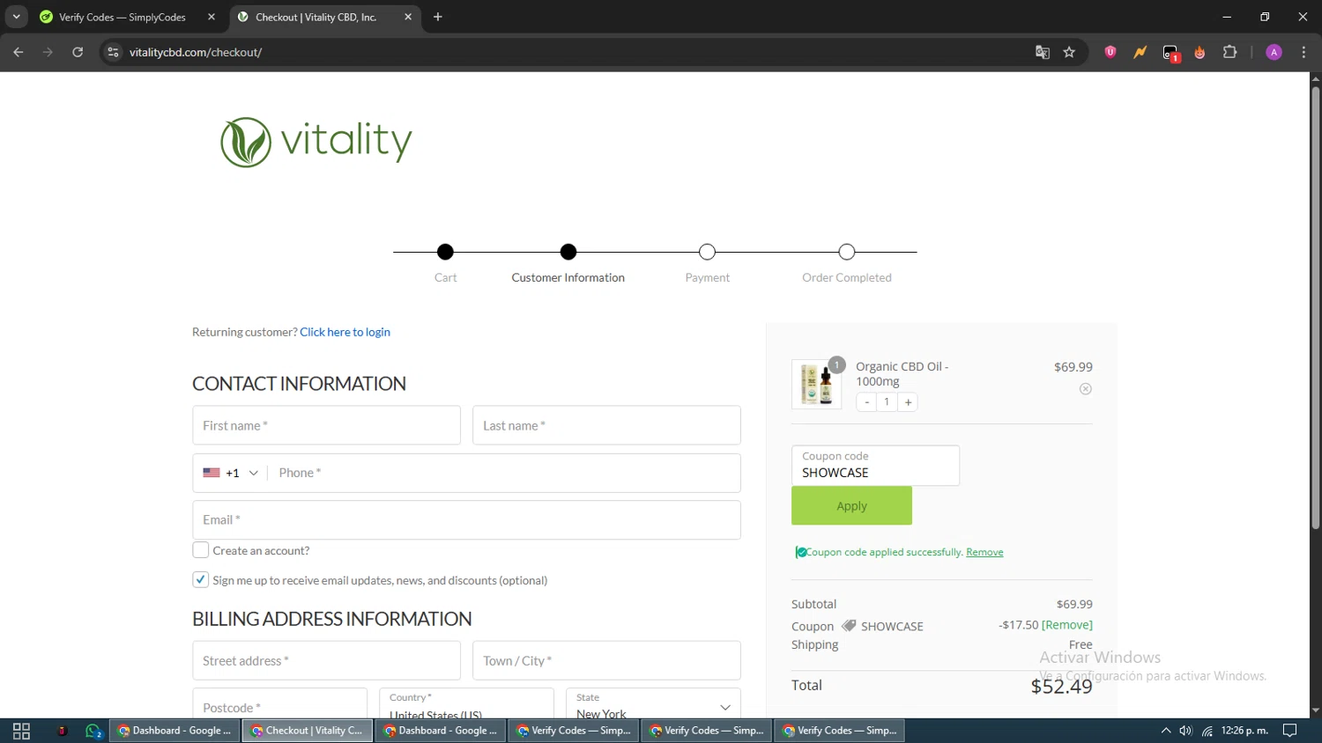The height and width of the screenshot is (743, 1322).
Task: Focus the Town / City field
Action: (x=606, y=661)
